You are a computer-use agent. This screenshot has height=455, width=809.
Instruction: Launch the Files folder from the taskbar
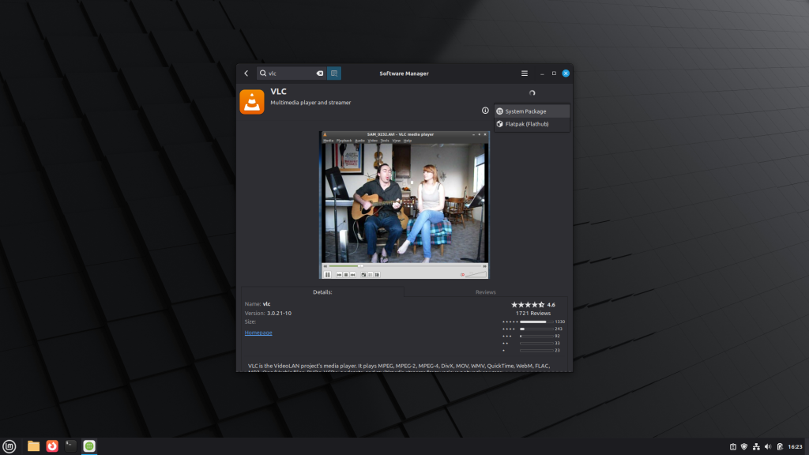coord(34,446)
